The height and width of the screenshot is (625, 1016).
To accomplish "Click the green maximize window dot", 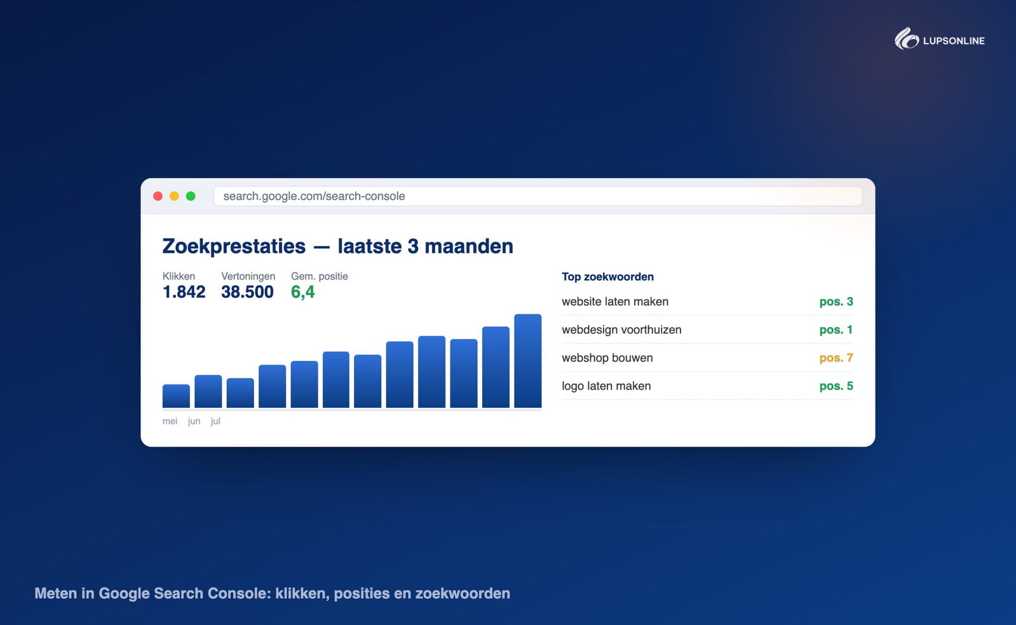I will 191,196.
